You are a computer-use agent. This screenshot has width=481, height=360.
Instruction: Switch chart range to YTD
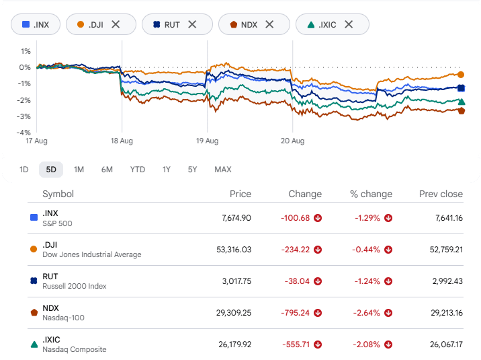pyautogui.click(x=138, y=170)
